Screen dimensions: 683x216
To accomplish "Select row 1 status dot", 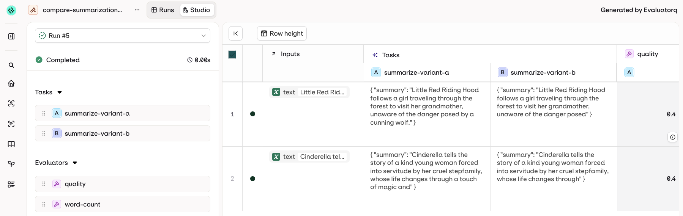I will 252,114.
